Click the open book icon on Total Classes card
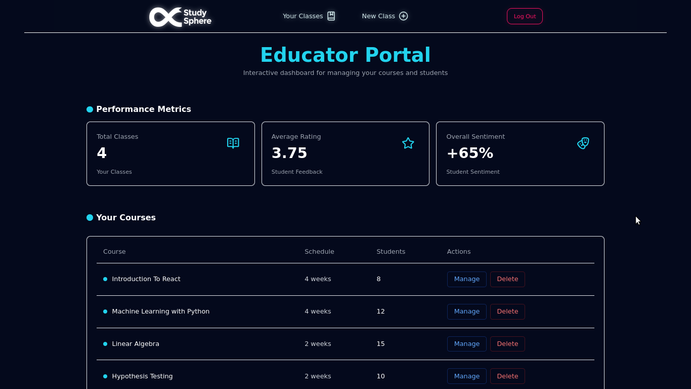 [x=233, y=143]
